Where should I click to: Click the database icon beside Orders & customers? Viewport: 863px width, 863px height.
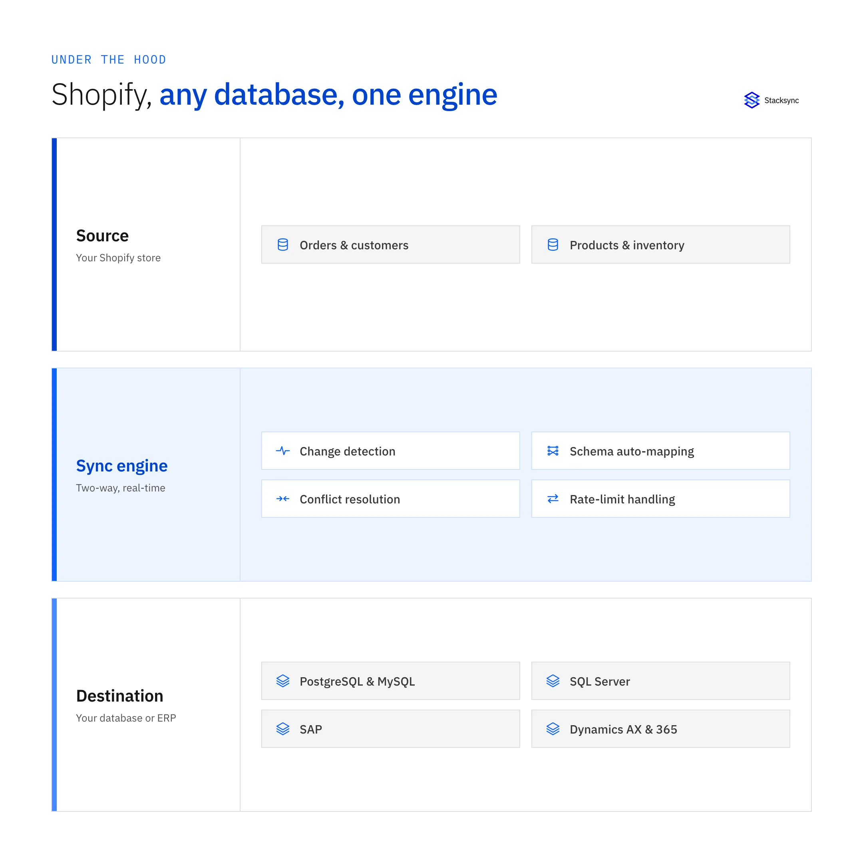(x=283, y=245)
